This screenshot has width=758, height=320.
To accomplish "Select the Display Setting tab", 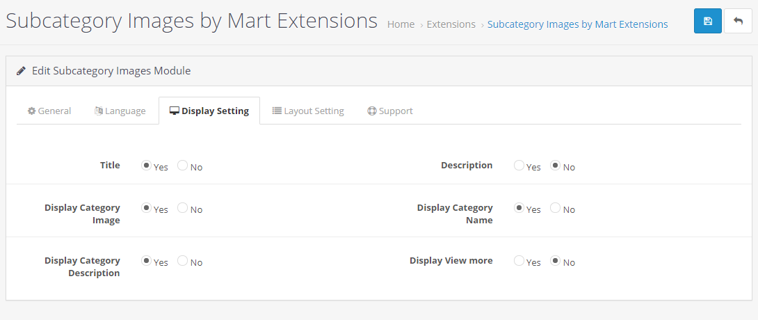I will 209,111.
